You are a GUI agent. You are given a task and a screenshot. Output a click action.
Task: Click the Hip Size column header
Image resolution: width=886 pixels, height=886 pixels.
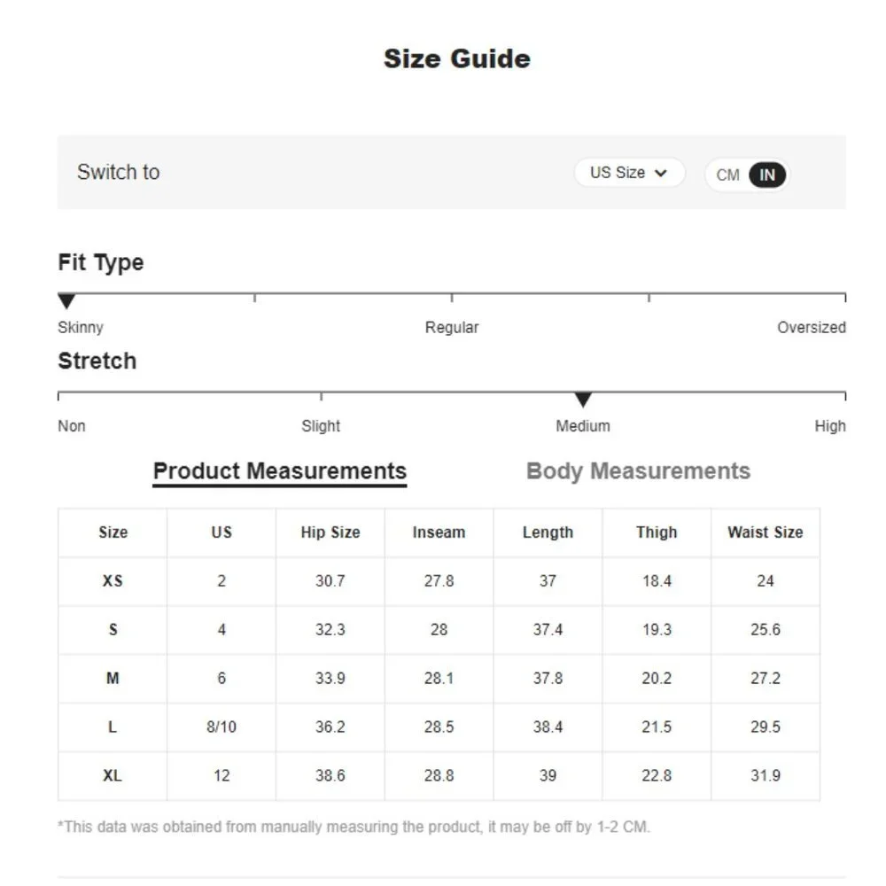[330, 532]
